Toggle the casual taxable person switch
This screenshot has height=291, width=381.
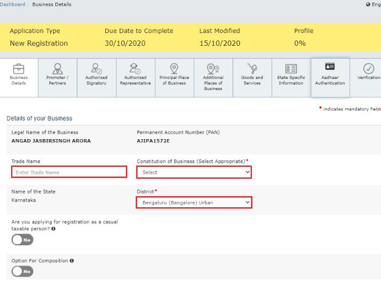(x=22, y=240)
